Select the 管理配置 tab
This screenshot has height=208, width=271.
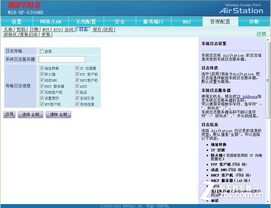coord(220,22)
